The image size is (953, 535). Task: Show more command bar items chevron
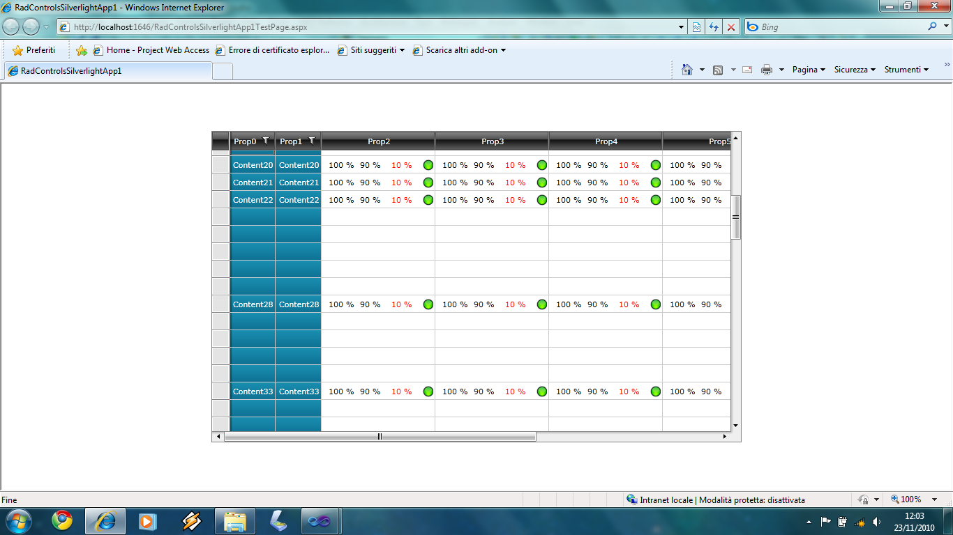pyautogui.click(x=947, y=65)
